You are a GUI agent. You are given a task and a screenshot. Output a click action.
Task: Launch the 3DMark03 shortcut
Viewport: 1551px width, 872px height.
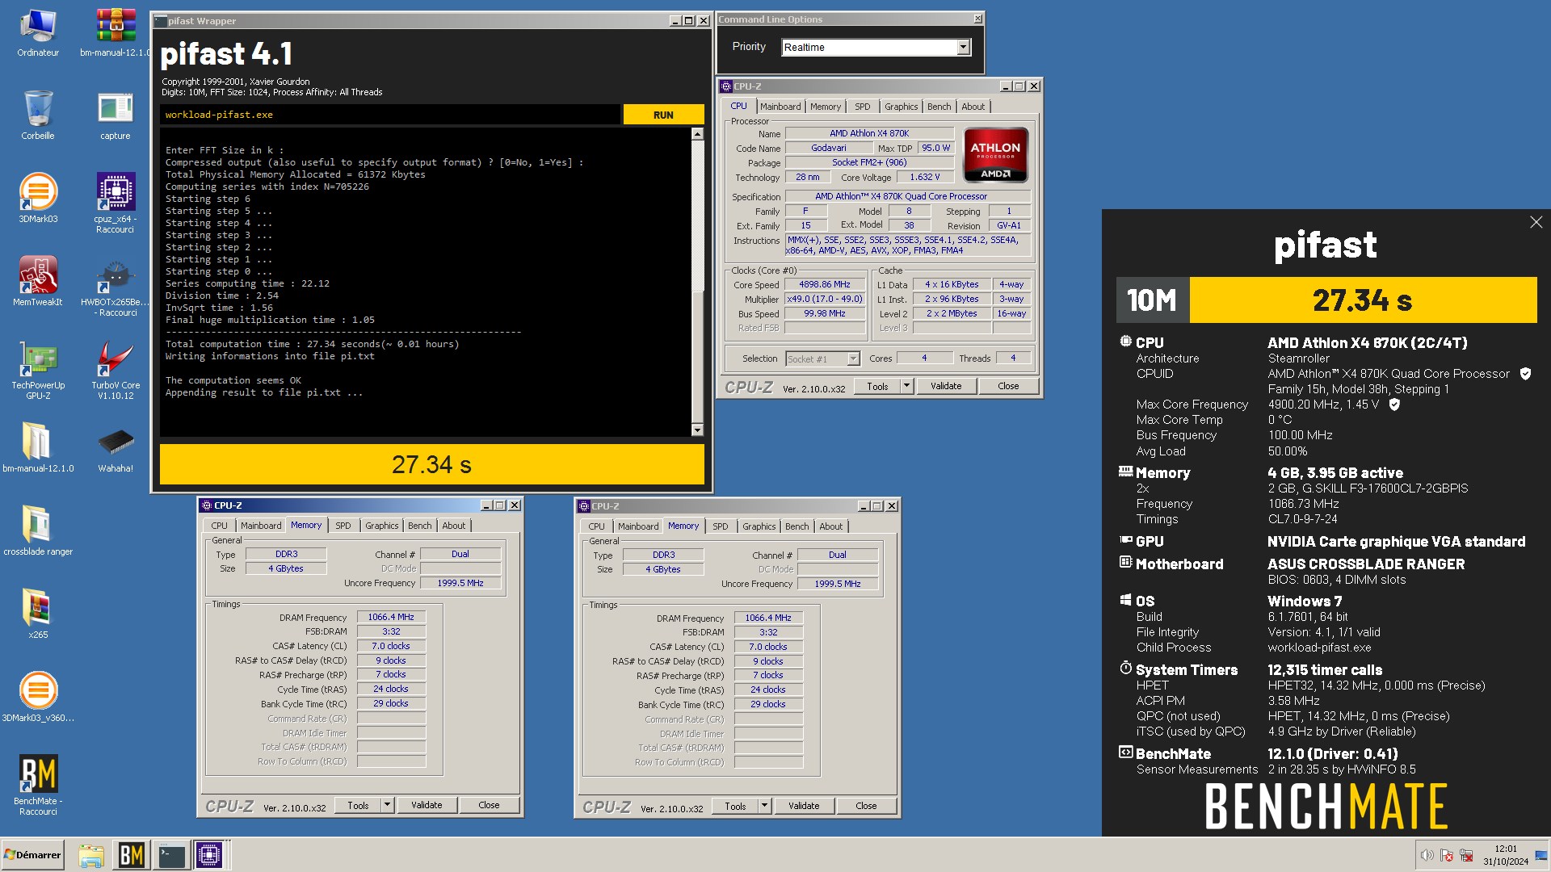(38, 199)
